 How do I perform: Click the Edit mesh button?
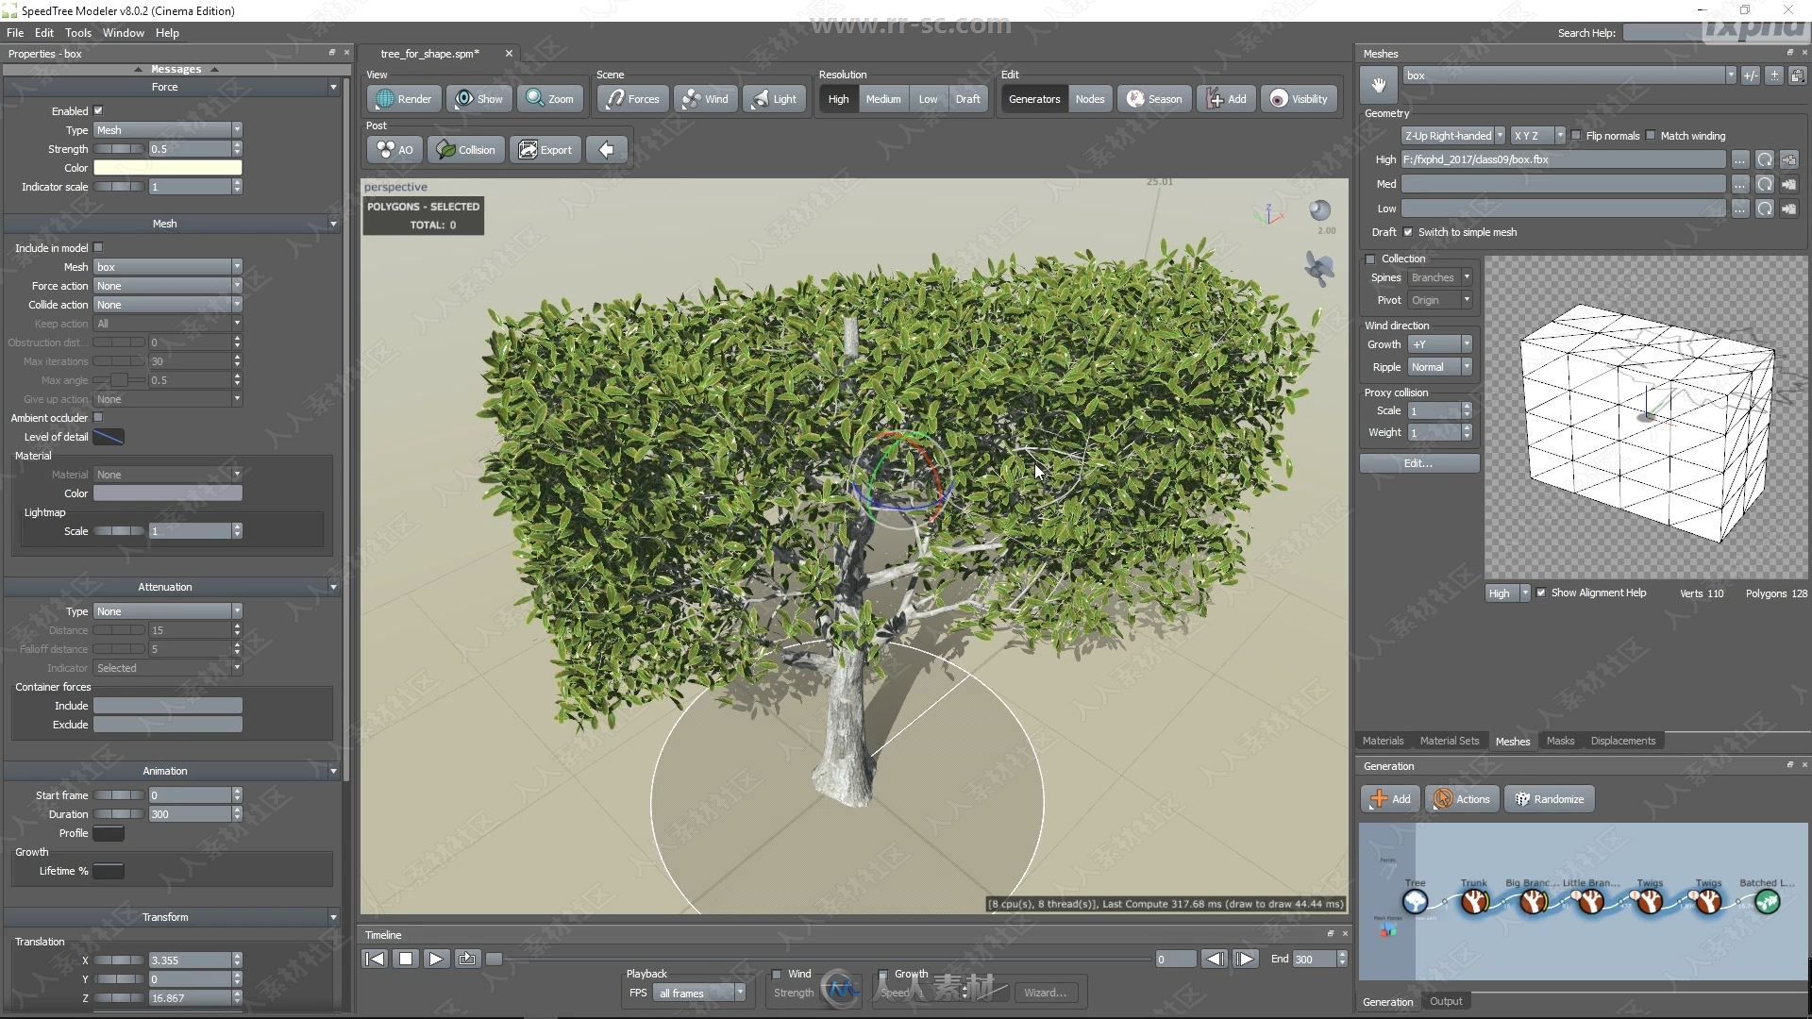tap(1418, 461)
